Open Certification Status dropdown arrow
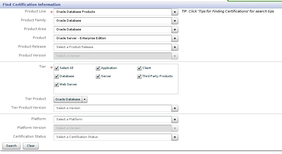 (x=175, y=137)
